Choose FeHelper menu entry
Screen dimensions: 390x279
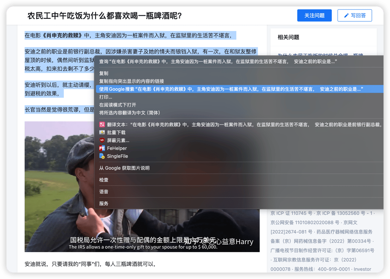coord(239,148)
